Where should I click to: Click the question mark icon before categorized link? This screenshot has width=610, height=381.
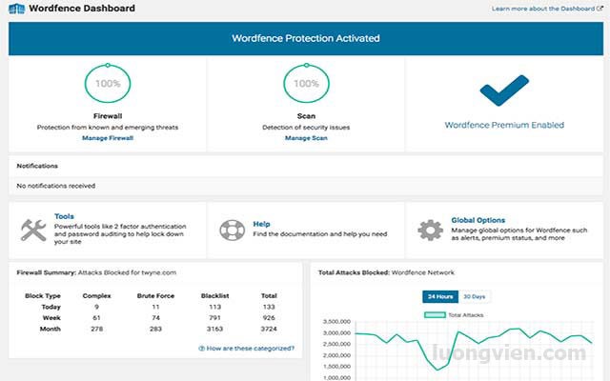pyautogui.click(x=201, y=349)
